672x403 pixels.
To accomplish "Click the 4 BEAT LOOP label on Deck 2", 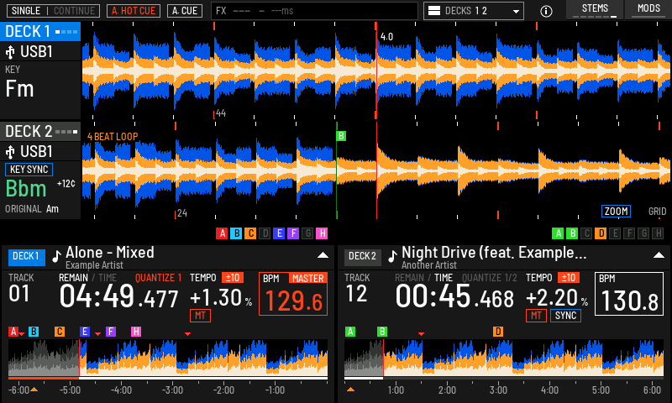I will pyautogui.click(x=113, y=137).
